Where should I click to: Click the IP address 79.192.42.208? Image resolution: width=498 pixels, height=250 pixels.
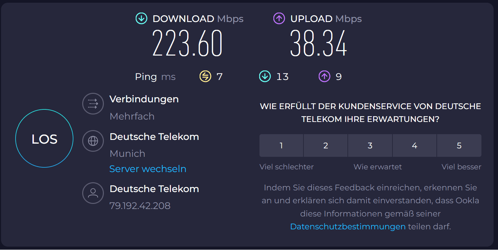pos(140,206)
